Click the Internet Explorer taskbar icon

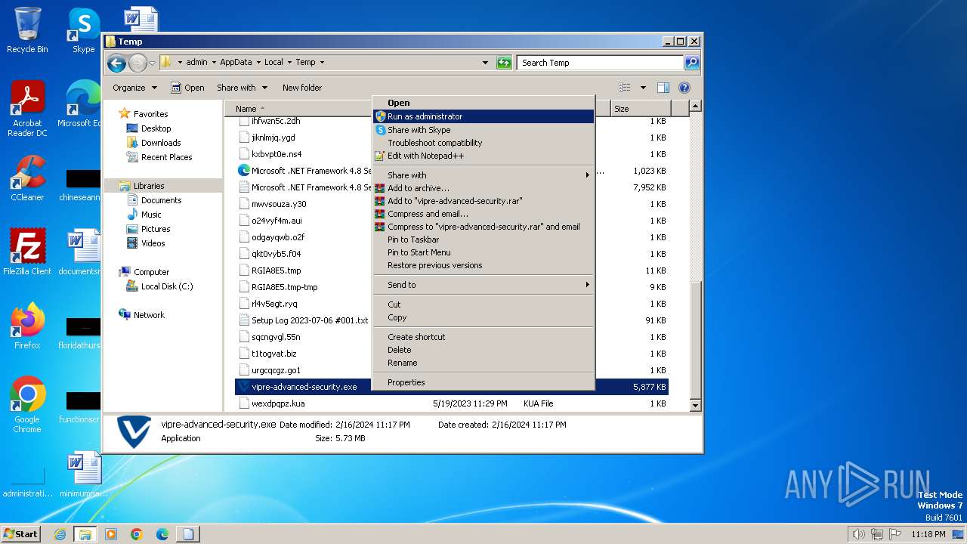60,534
